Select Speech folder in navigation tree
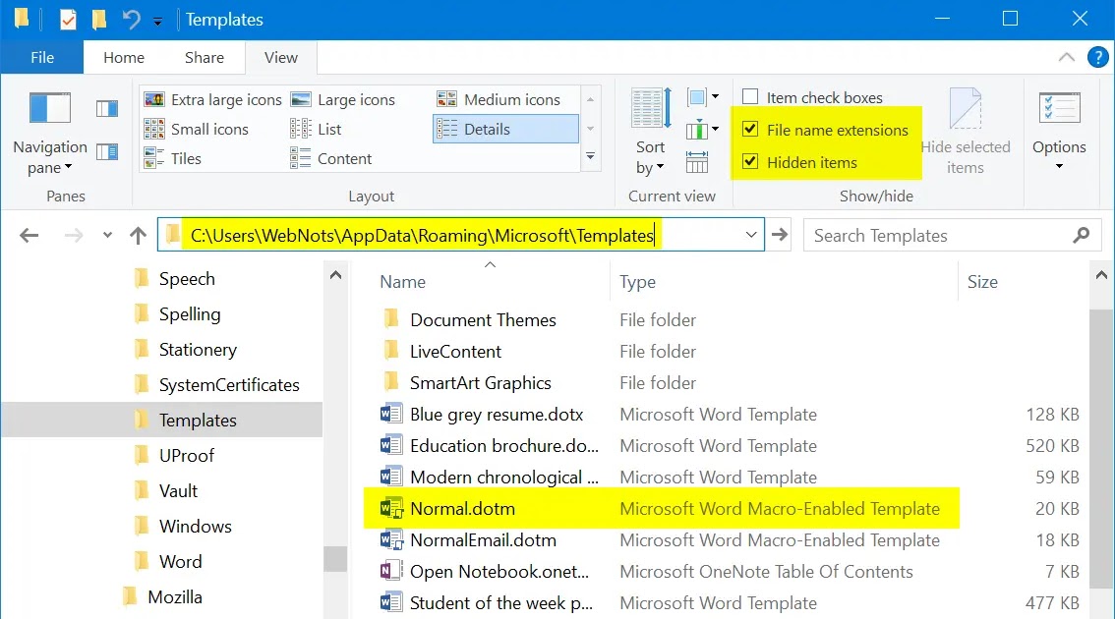 coord(173,279)
